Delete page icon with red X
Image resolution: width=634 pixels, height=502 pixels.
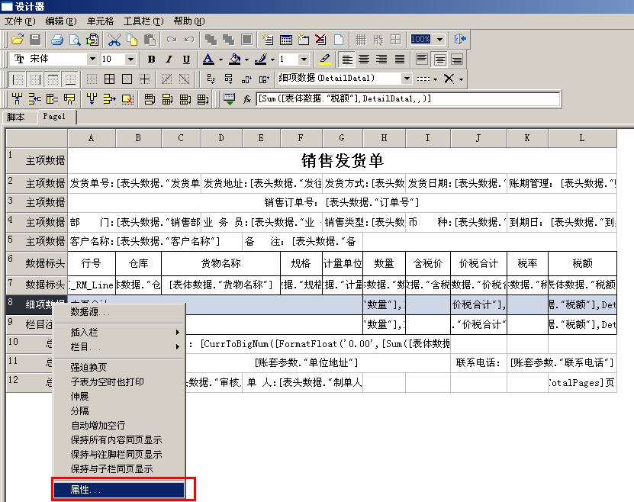click(x=320, y=40)
